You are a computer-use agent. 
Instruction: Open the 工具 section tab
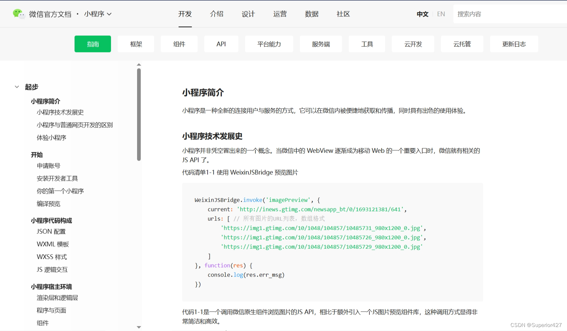367,44
